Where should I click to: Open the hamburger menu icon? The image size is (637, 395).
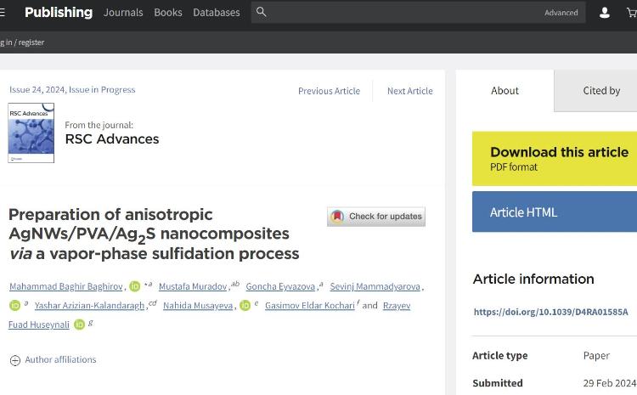pos(3,13)
